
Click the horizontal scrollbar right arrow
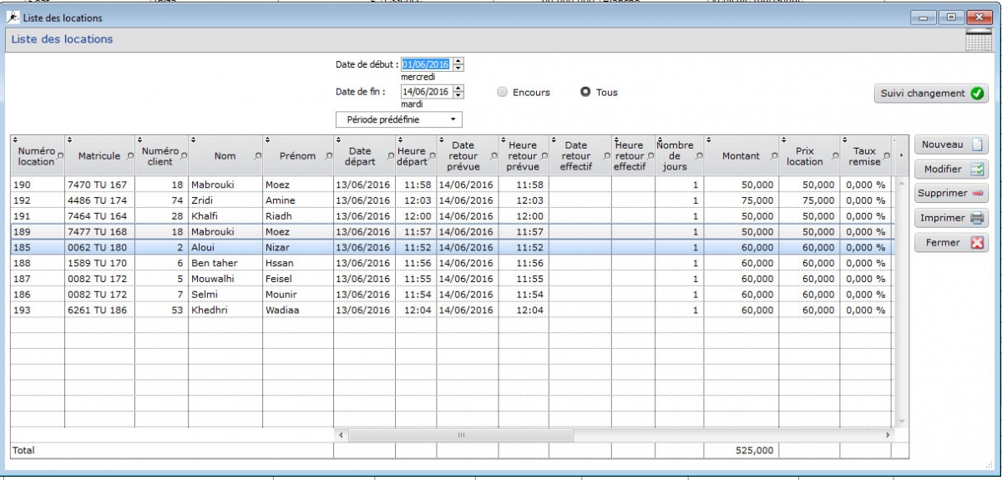click(x=888, y=436)
